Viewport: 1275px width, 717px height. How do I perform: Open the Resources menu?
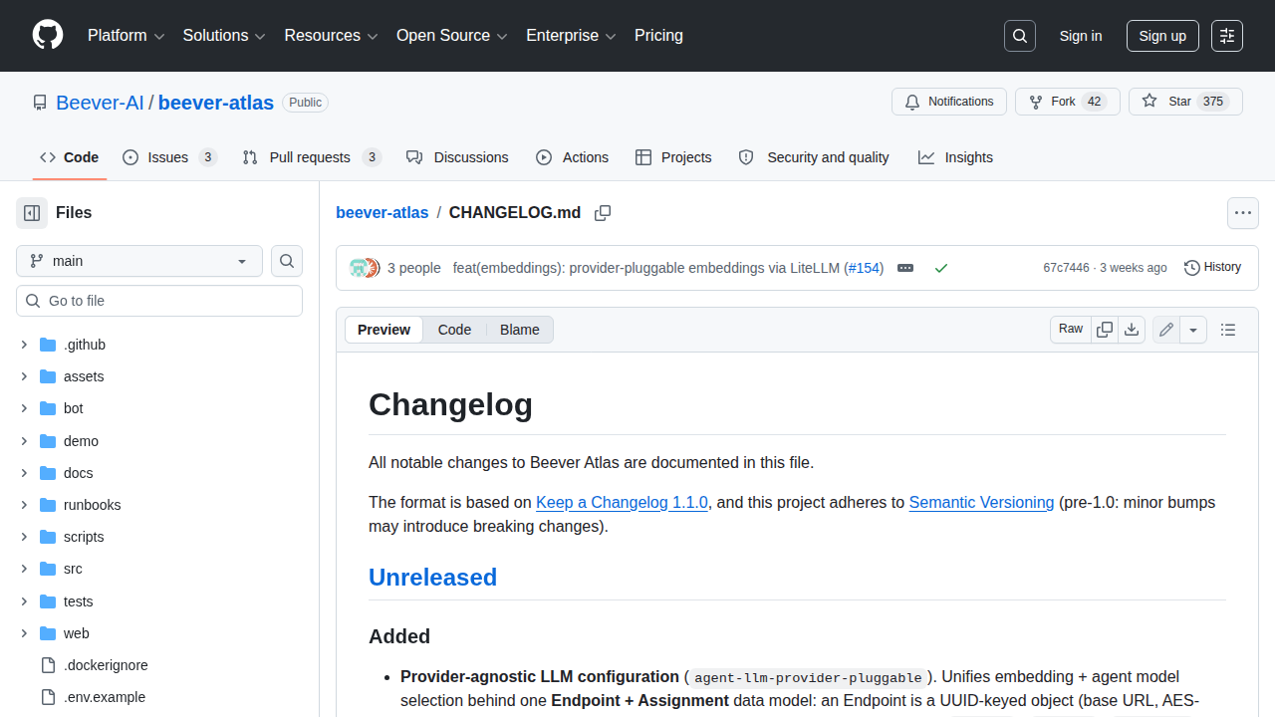331,36
